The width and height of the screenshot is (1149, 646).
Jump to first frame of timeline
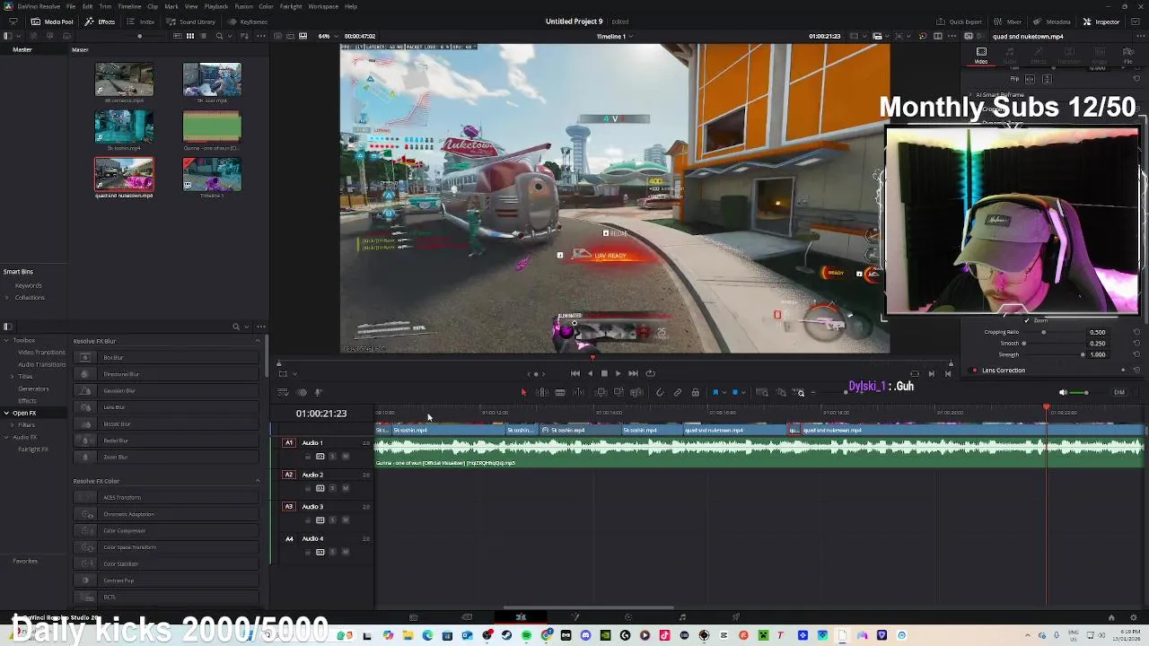pyautogui.click(x=574, y=373)
